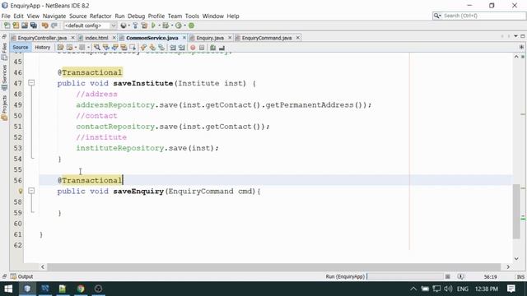Shift the line left with the editor icon
The height and width of the screenshot is (296, 527).
[x=173, y=48]
